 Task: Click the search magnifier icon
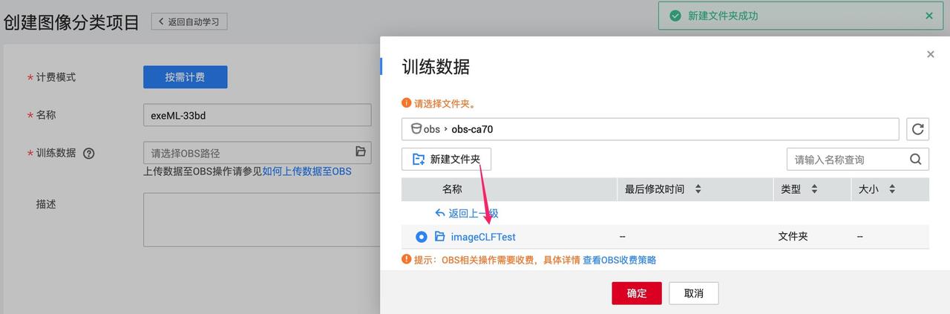click(x=916, y=159)
